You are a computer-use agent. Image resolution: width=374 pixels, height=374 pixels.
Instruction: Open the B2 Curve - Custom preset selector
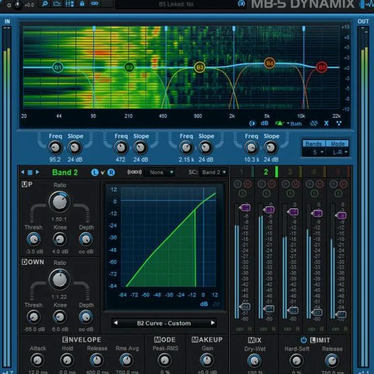click(x=164, y=323)
